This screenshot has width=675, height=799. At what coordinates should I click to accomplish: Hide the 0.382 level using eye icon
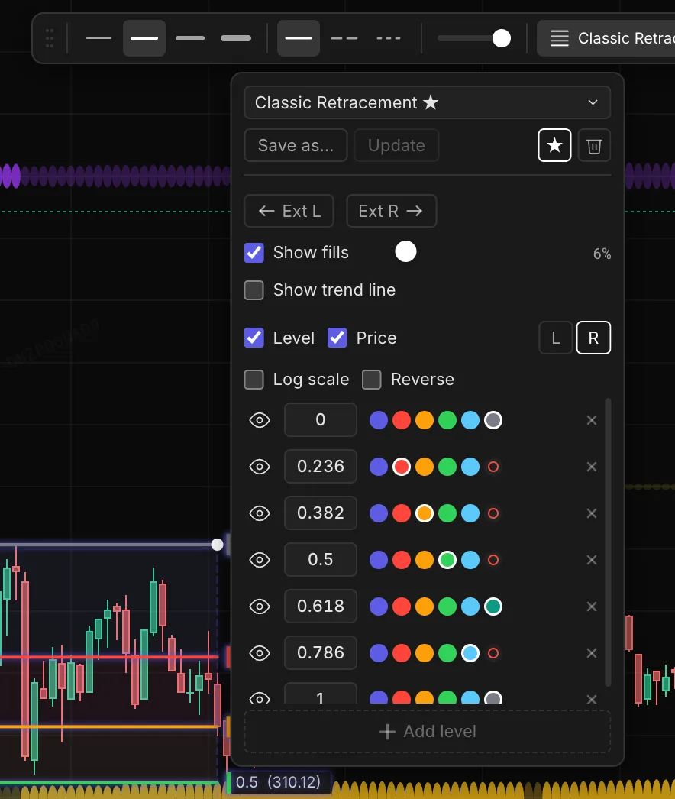(260, 513)
